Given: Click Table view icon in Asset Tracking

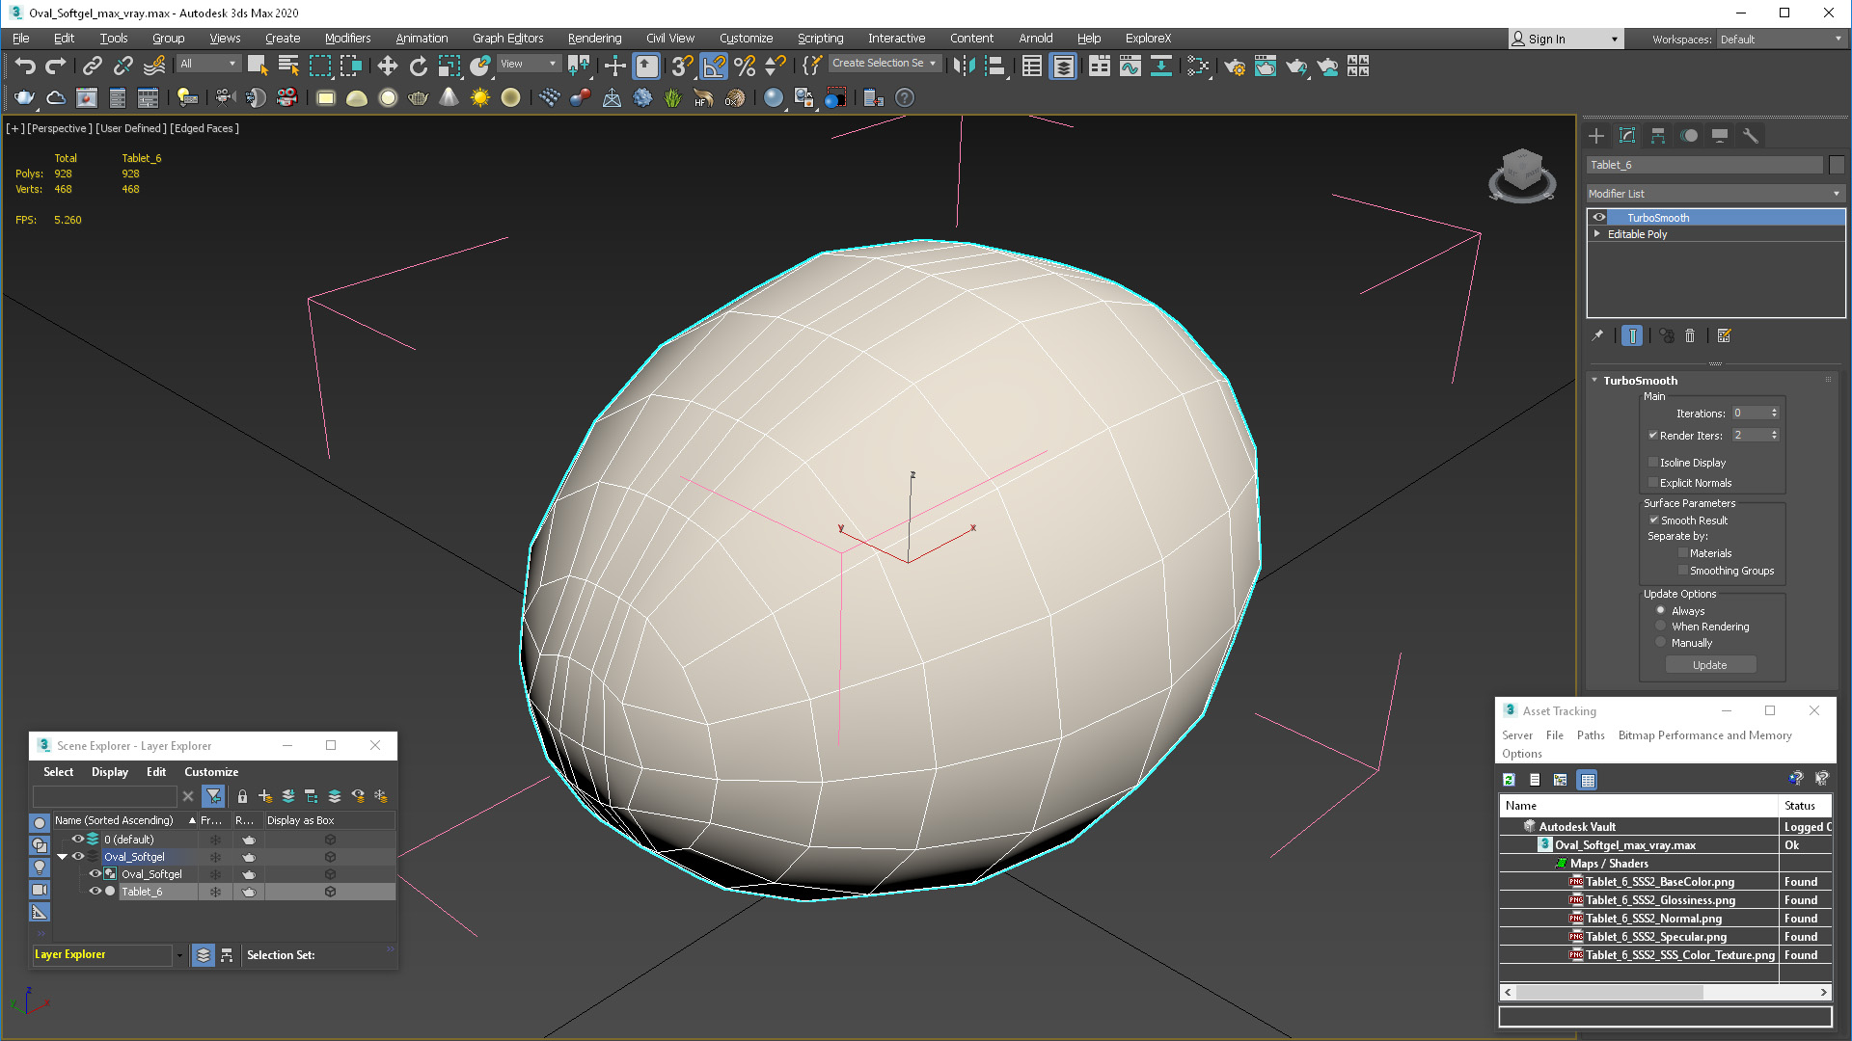Looking at the screenshot, I should (x=1588, y=780).
